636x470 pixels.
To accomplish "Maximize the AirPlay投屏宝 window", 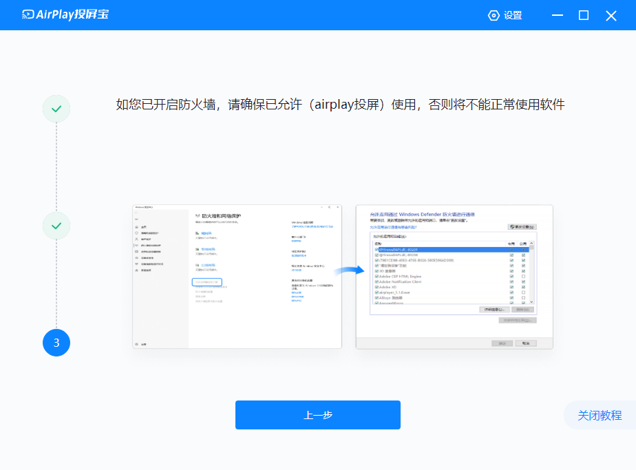I will pyautogui.click(x=584, y=15).
